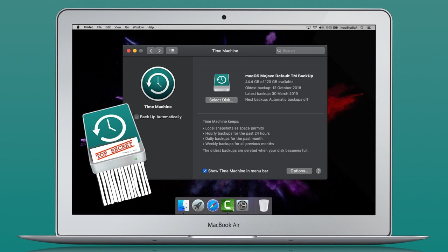The image size is (448, 252).
Task: Click the Time Machine label under the clock icon
Action: pyautogui.click(x=158, y=107)
